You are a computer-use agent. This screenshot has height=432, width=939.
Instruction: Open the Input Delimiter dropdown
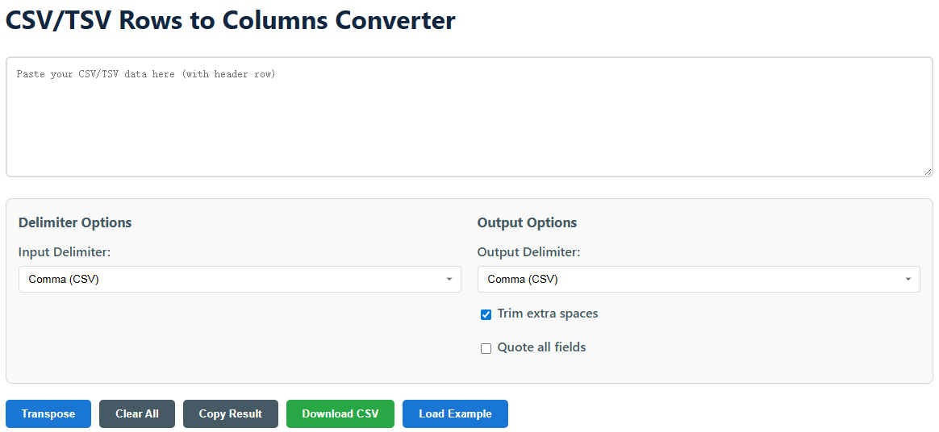click(x=240, y=280)
